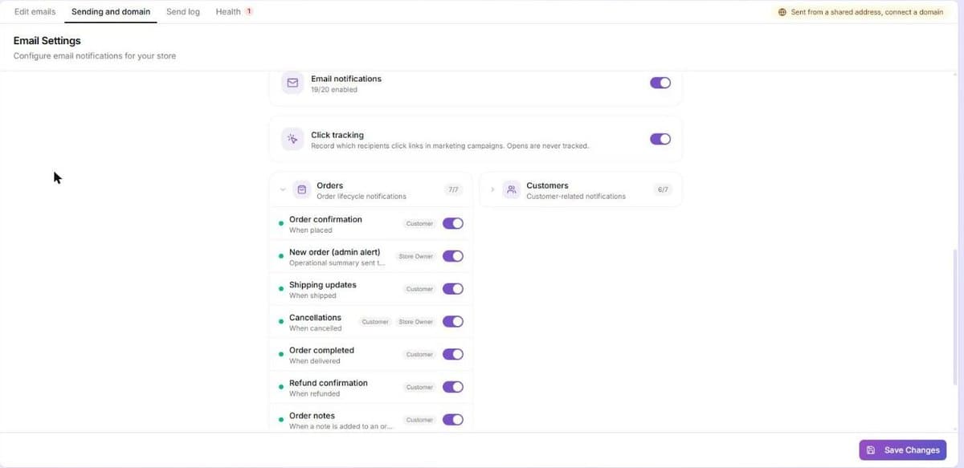The width and height of the screenshot is (964, 468).
Task: Click the green status dot beside Order confirmation
Action: point(280,223)
